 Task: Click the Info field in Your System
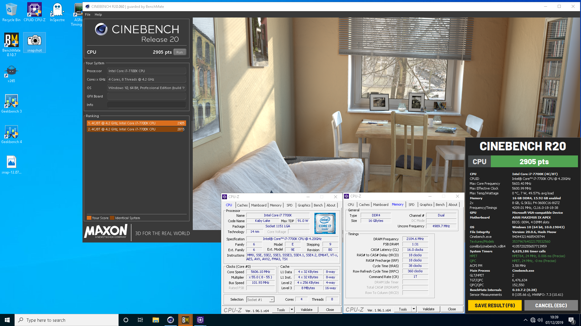click(146, 105)
